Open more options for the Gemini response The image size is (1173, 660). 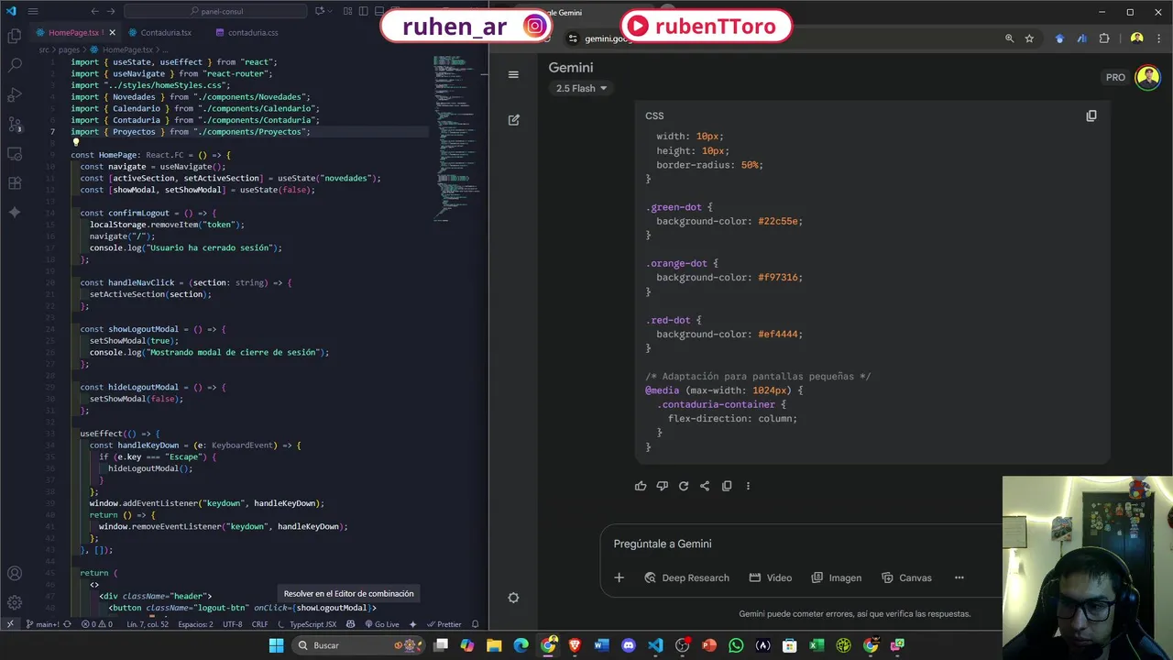coord(748,486)
